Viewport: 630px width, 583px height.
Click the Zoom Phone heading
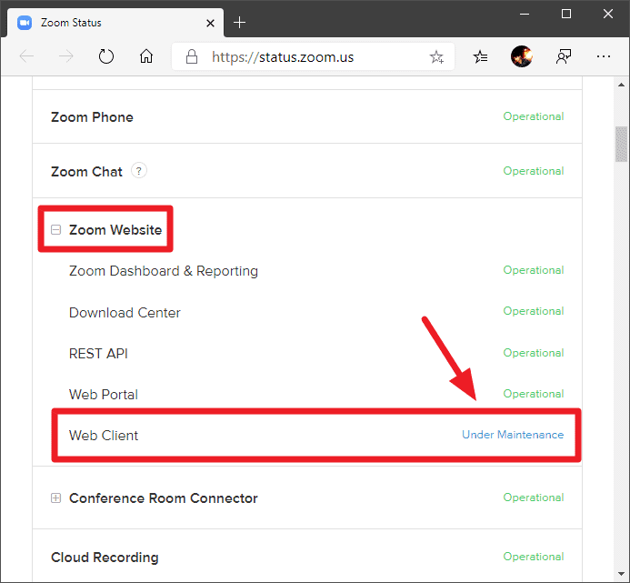click(92, 117)
